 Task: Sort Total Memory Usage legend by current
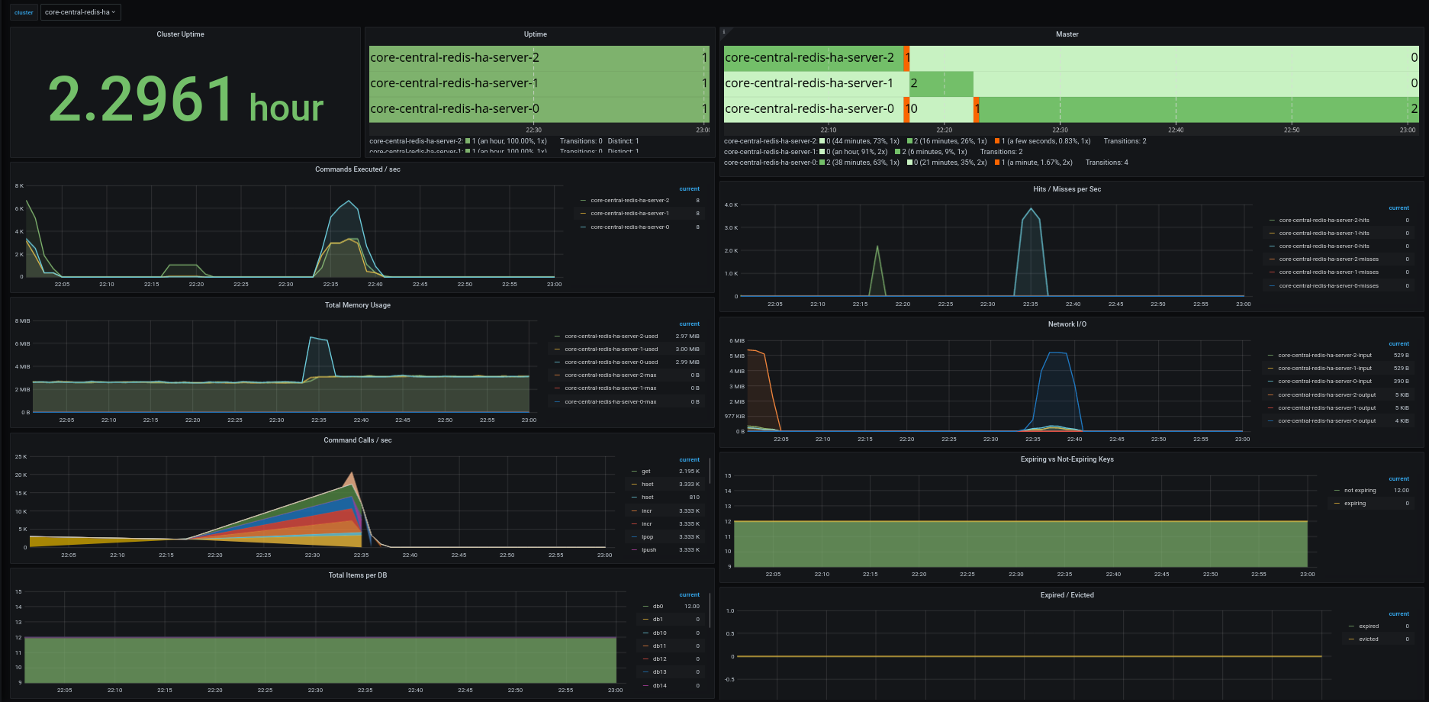689,324
